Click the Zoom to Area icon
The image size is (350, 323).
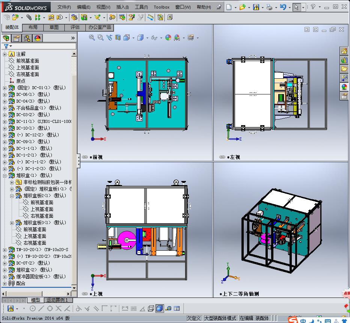[x=100, y=37]
